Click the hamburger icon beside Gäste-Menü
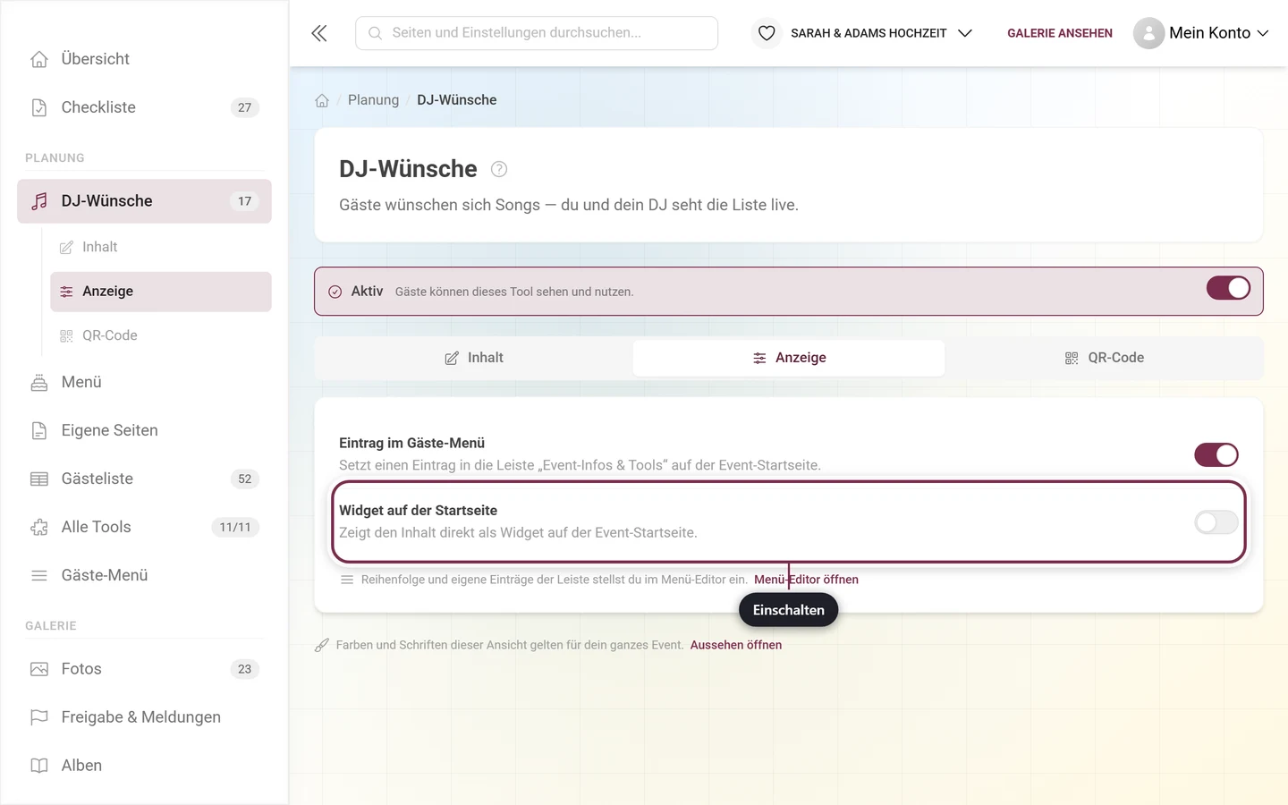 pyautogui.click(x=39, y=575)
